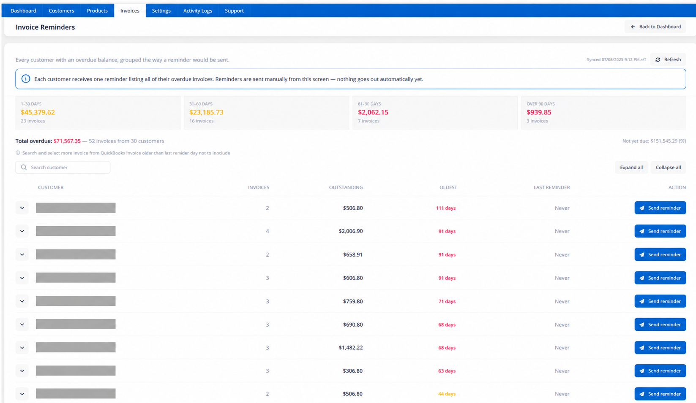Send reminder to the customer overdue 111 days
The width and height of the screenshot is (696, 403).
(x=660, y=208)
